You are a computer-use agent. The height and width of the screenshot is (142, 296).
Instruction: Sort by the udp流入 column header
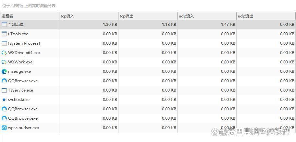point(207,16)
